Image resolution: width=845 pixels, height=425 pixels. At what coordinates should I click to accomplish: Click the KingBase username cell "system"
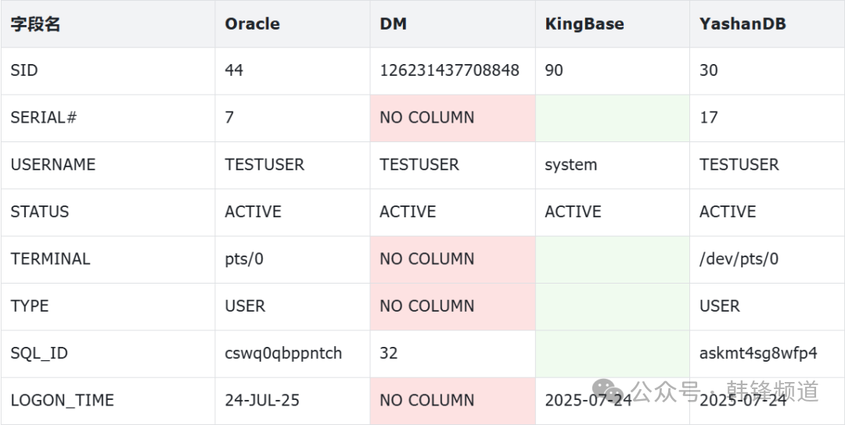tap(571, 165)
